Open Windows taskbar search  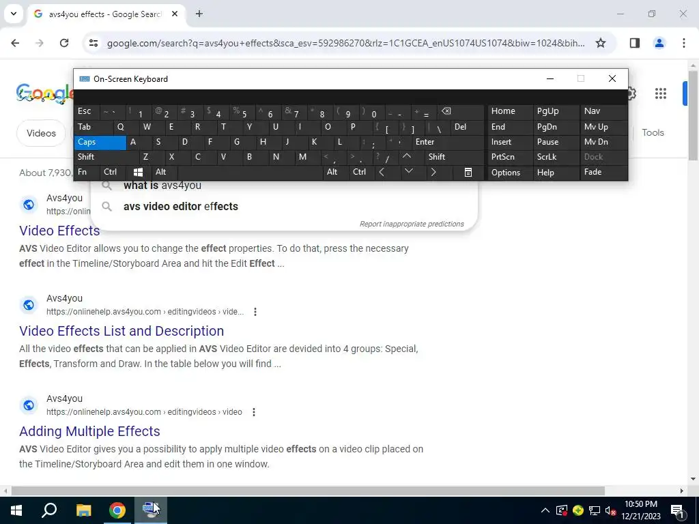pyautogui.click(x=49, y=510)
